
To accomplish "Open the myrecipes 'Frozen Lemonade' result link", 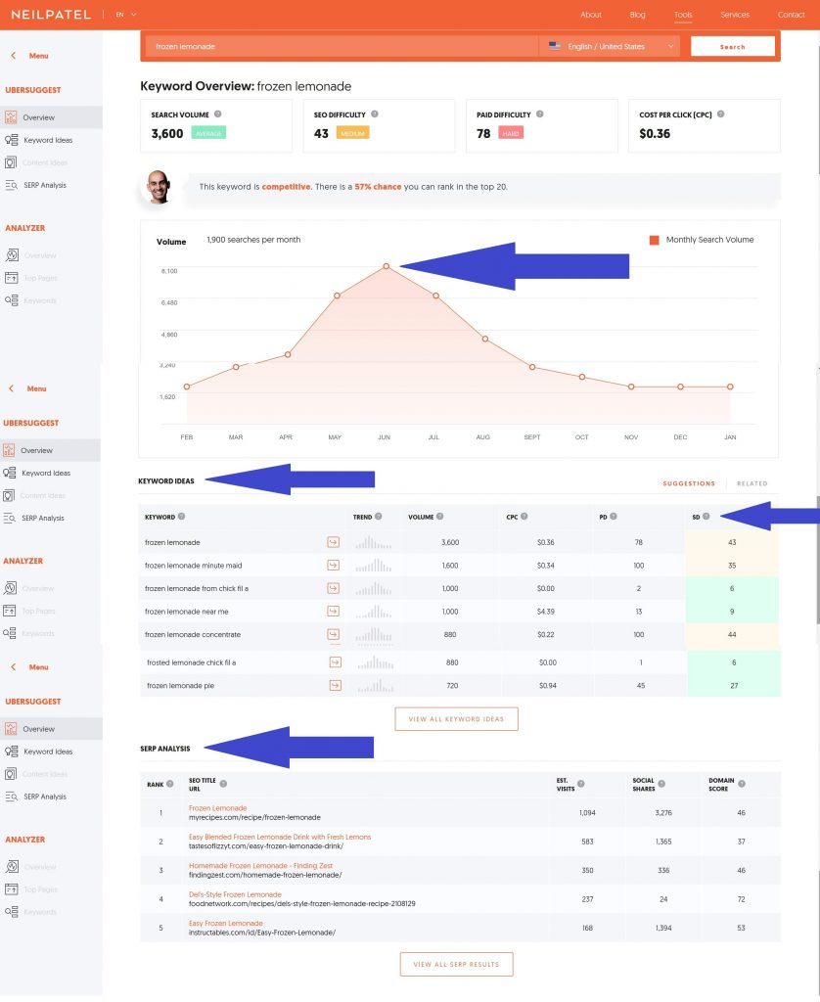I will click(x=218, y=807).
